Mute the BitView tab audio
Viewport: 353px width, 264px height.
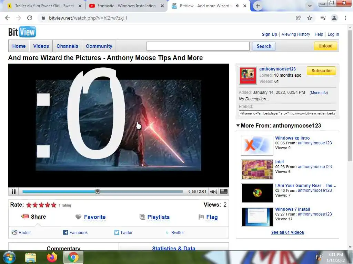[x=237, y=6]
